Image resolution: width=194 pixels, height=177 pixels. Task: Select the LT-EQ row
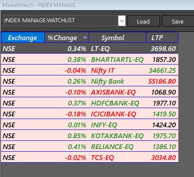[x=90, y=48]
